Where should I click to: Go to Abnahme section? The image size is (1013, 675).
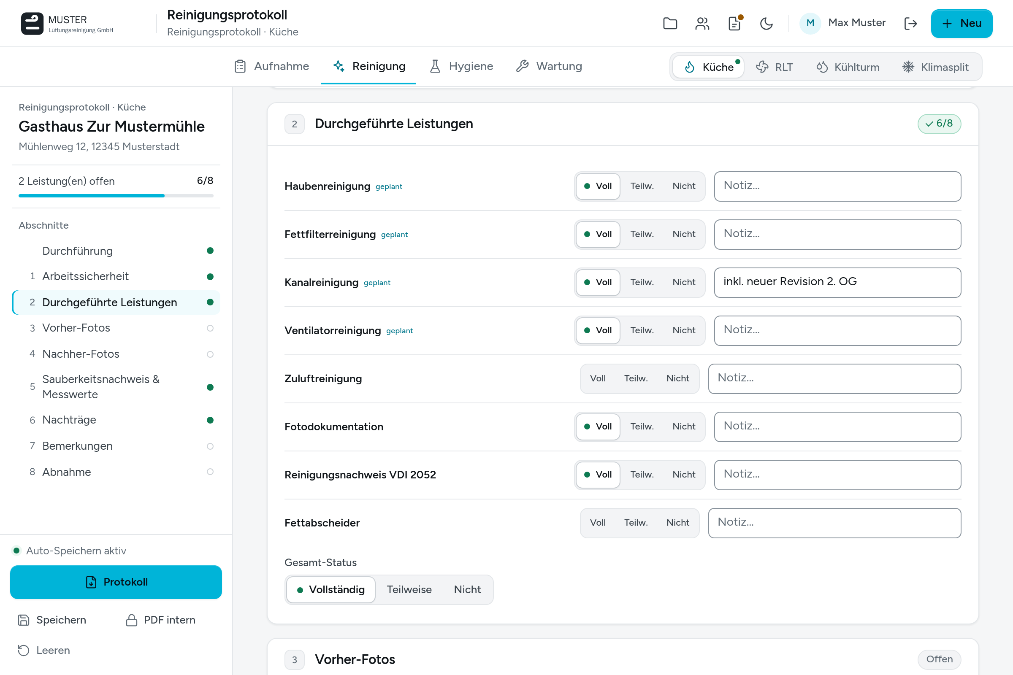116,472
